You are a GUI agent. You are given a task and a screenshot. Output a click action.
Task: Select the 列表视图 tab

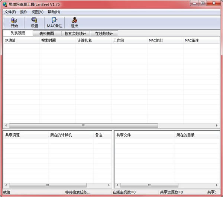[x=18, y=33]
